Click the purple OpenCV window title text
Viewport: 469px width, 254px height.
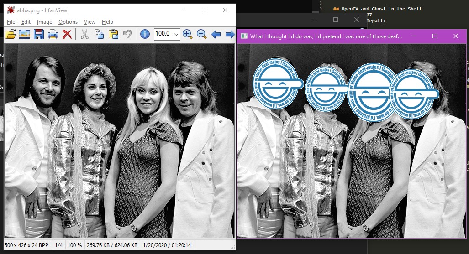pos(326,36)
